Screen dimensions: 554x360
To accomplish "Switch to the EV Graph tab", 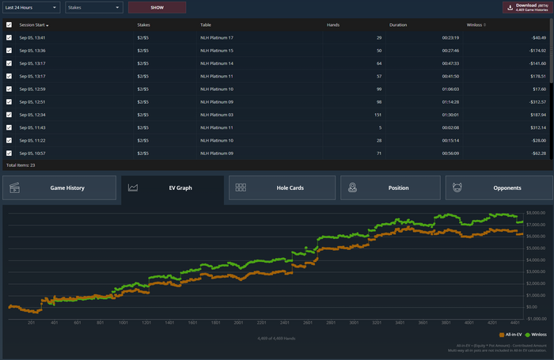I will pyautogui.click(x=173, y=188).
